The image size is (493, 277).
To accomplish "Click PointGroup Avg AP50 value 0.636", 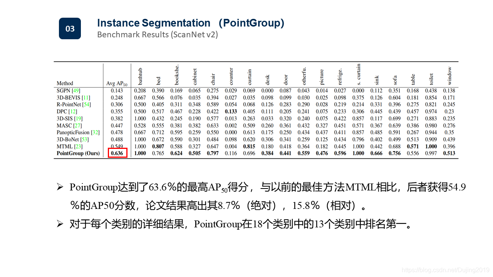I will [117, 154].
